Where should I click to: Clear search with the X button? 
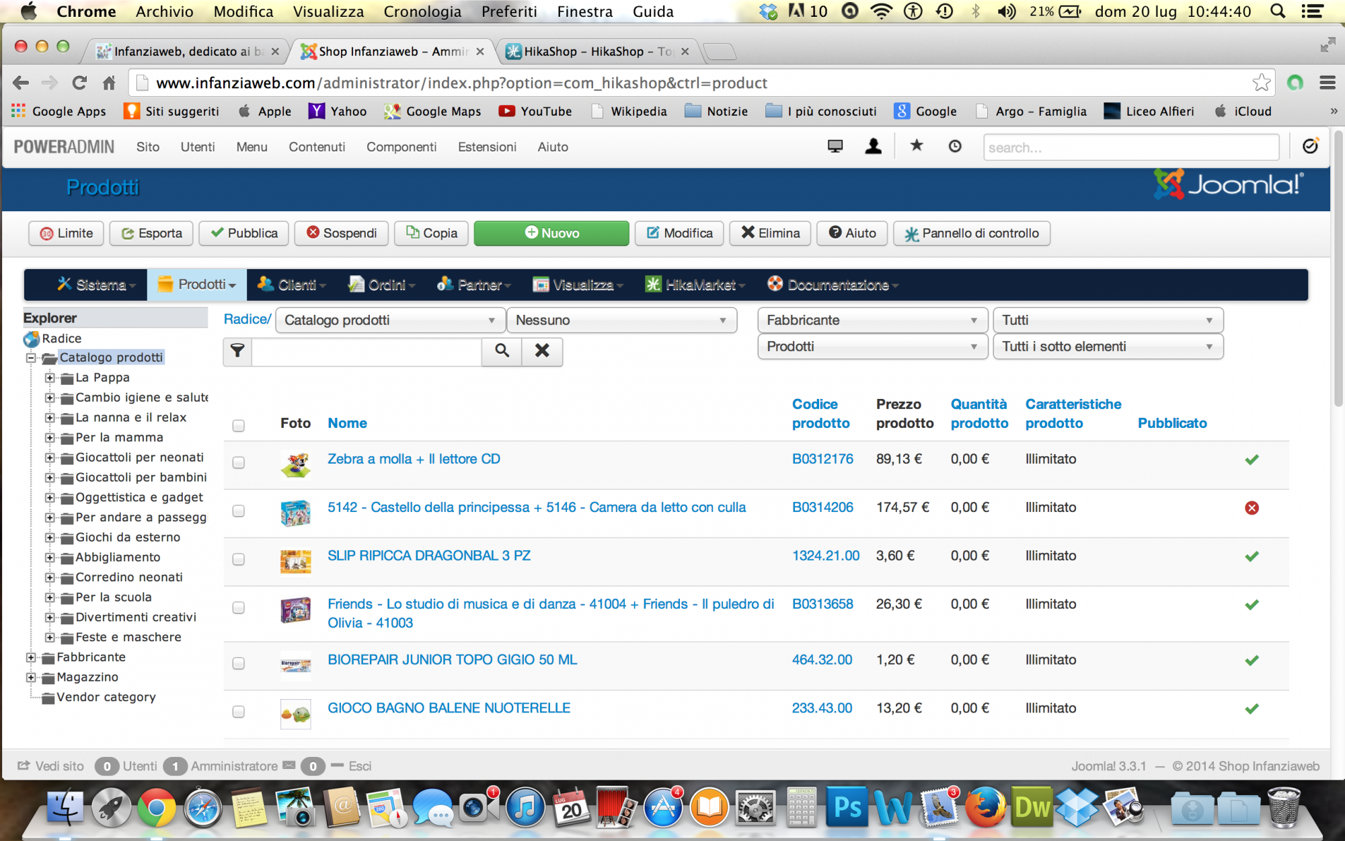coord(542,351)
